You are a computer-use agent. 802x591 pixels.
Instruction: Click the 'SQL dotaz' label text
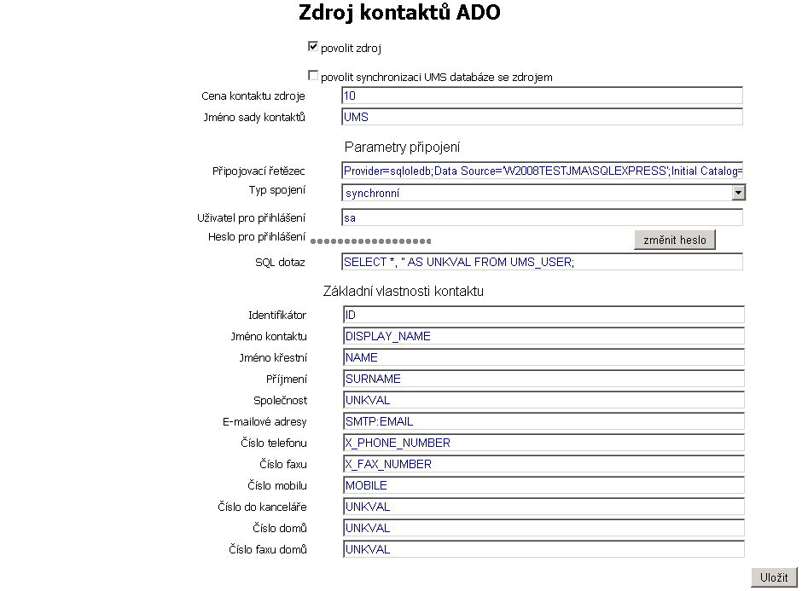(280, 263)
